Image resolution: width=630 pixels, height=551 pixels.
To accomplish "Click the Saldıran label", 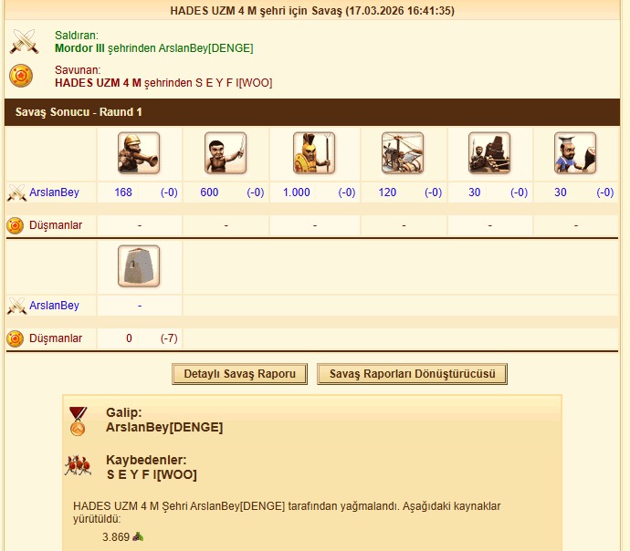I will click(77, 36).
